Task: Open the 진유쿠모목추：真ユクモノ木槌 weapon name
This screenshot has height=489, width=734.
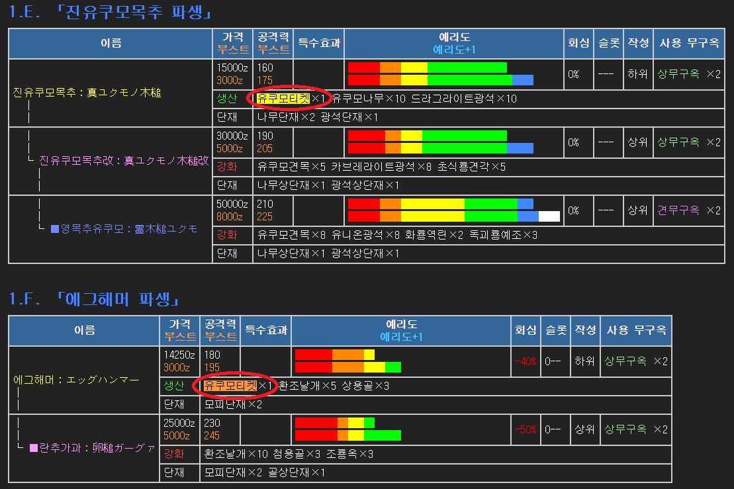Action: pos(87,93)
